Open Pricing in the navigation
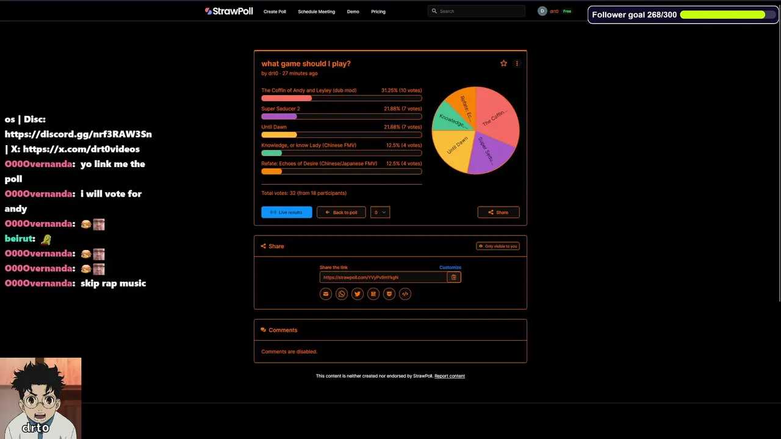The height and width of the screenshot is (439, 781). click(378, 12)
